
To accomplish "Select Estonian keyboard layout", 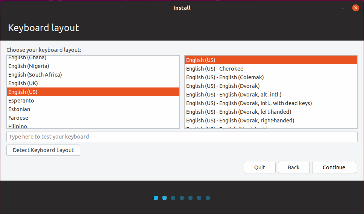I will (x=19, y=109).
